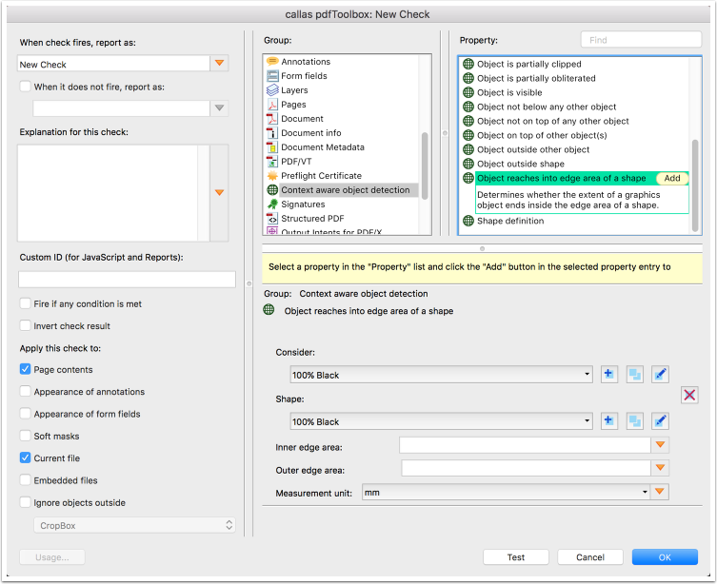The width and height of the screenshot is (717, 584).
Task: Open grey arrow dropdown below 'does not fire'
Action: [220, 108]
